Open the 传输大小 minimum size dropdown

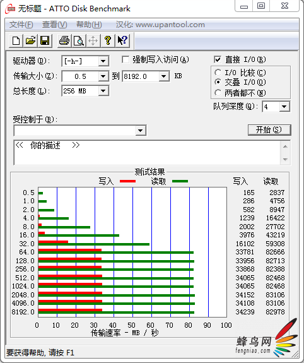tap(103, 76)
